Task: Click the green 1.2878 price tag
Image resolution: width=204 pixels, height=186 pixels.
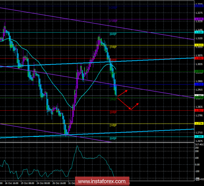Action: (199, 97)
